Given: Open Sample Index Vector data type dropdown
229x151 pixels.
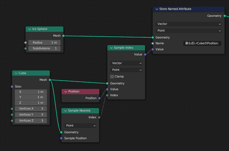Looking at the screenshot, I should coord(126,63).
